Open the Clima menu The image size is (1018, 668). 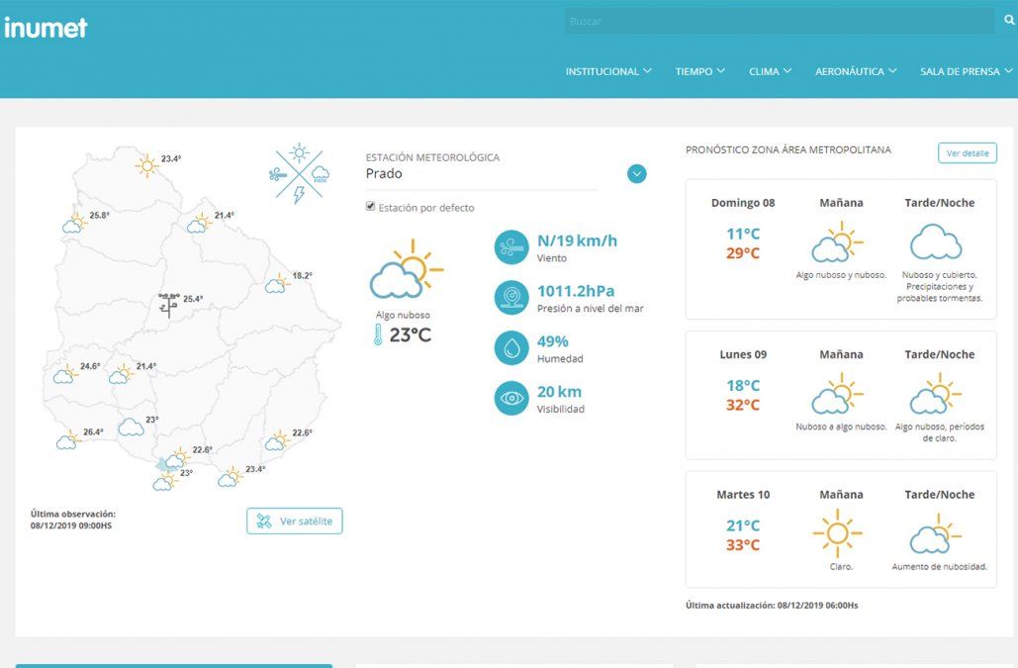[x=770, y=71]
